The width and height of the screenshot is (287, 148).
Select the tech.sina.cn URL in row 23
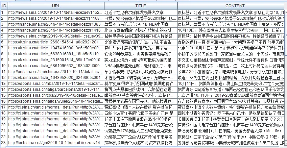(56, 143)
